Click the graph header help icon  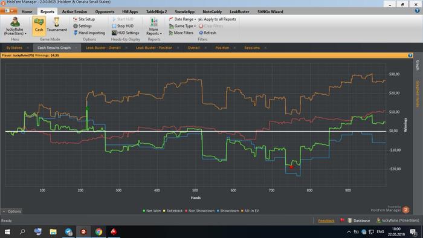coord(410,55)
